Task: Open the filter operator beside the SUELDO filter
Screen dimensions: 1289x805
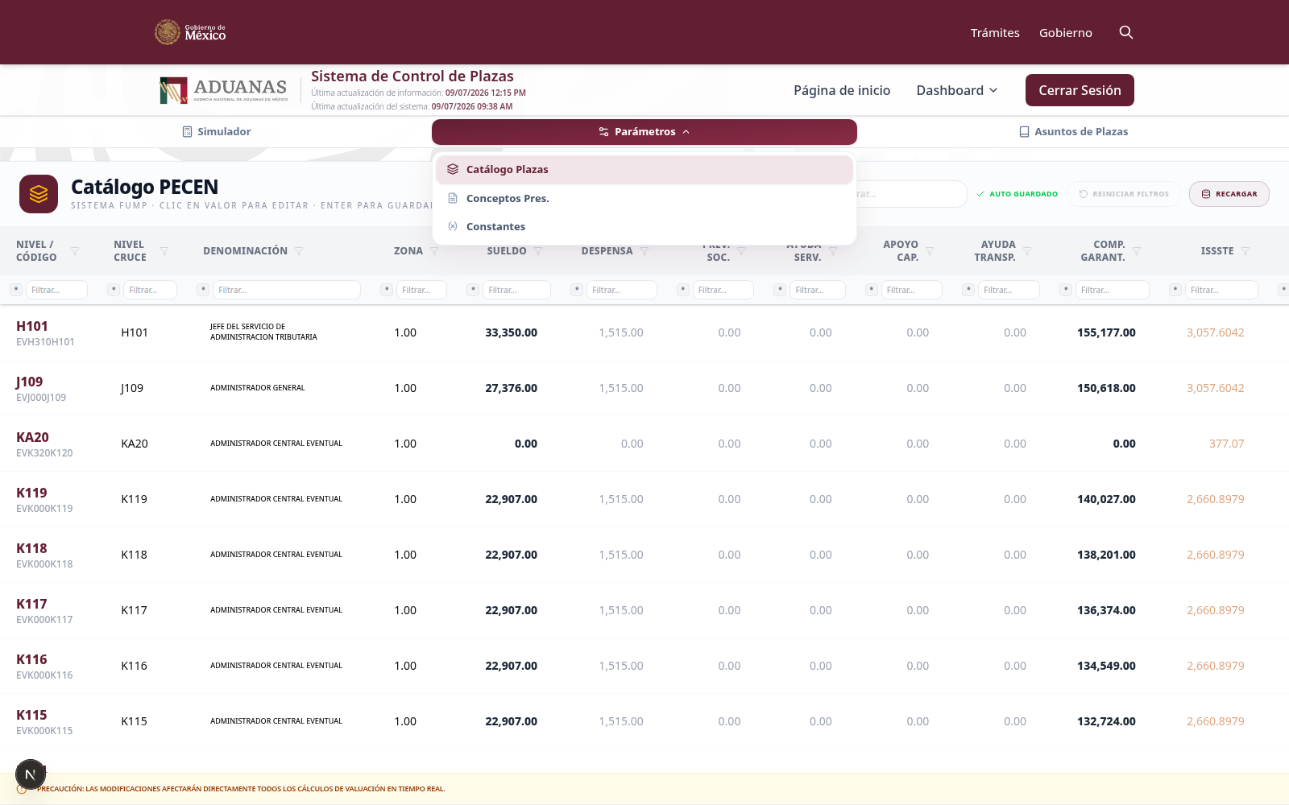Action: [473, 290]
